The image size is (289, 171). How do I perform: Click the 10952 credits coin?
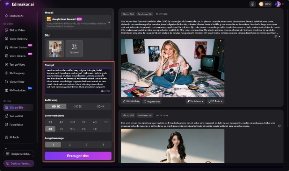coord(261,4)
